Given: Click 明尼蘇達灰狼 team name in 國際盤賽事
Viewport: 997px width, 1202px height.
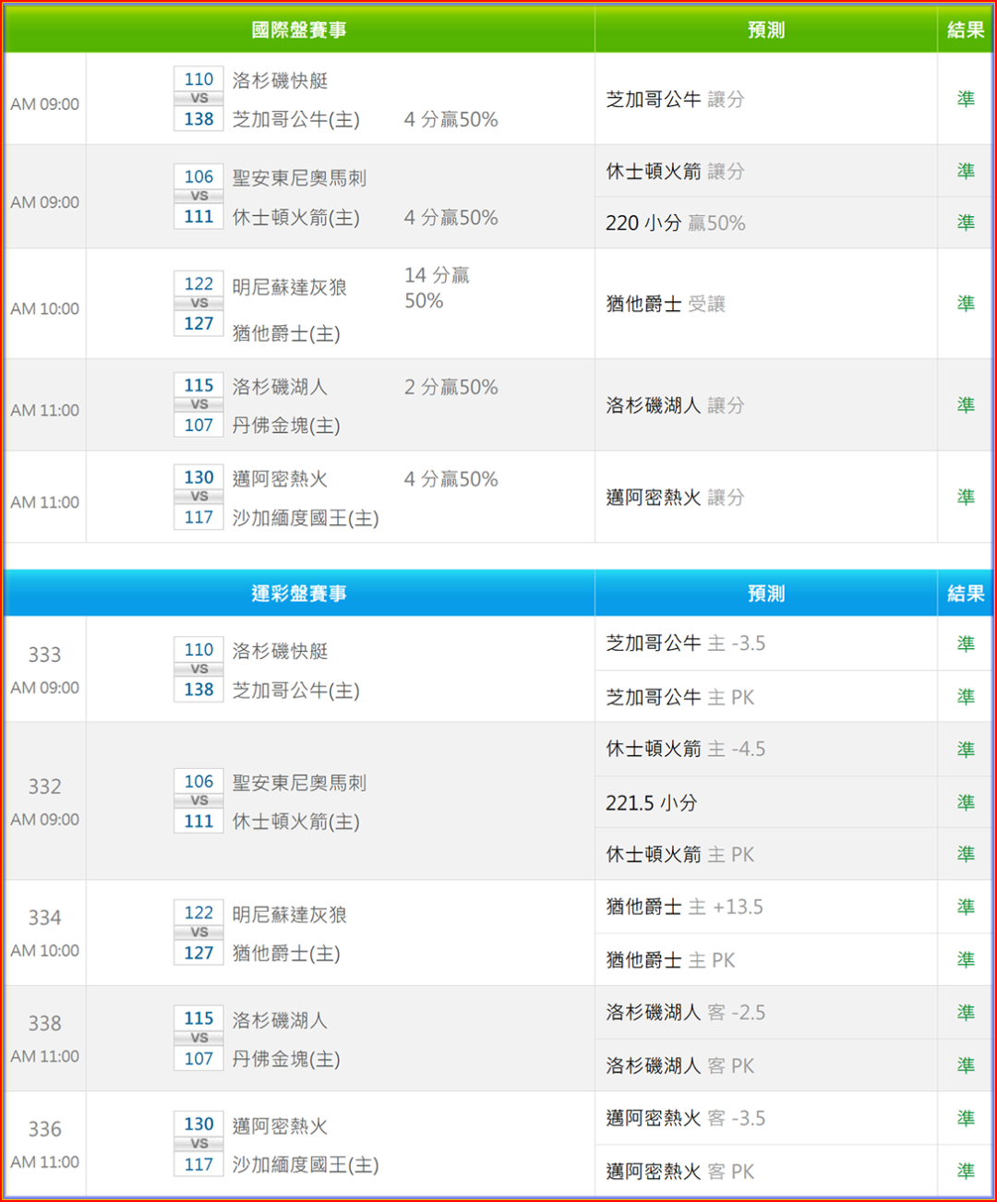Looking at the screenshot, I should (289, 287).
